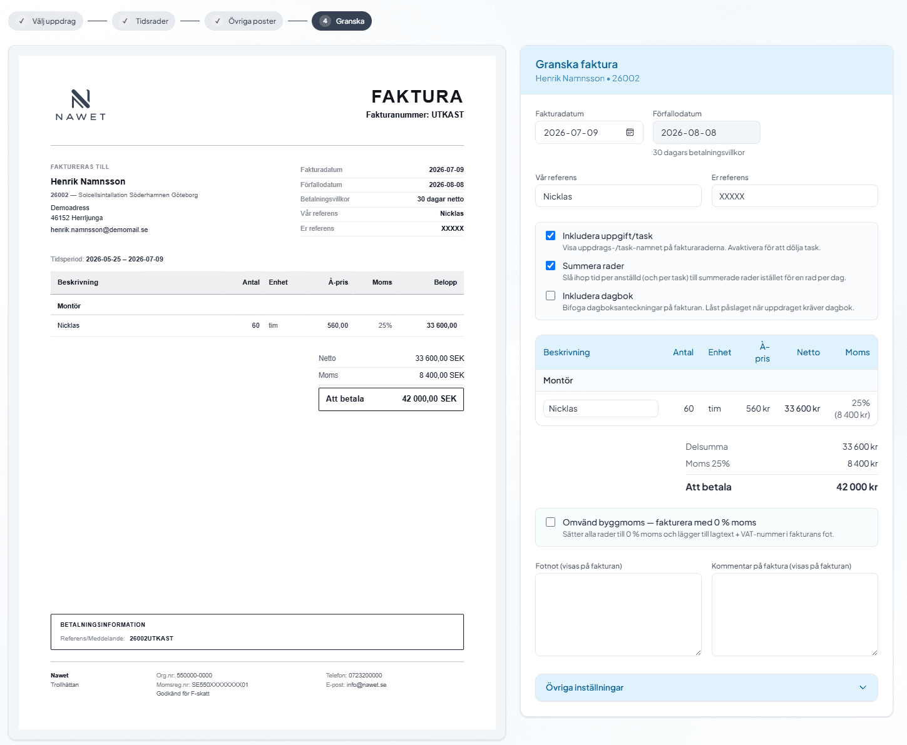This screenshot has height=745, width=907.
Task: Click the Beskrivning header in review table
Action: click(566, 352)
